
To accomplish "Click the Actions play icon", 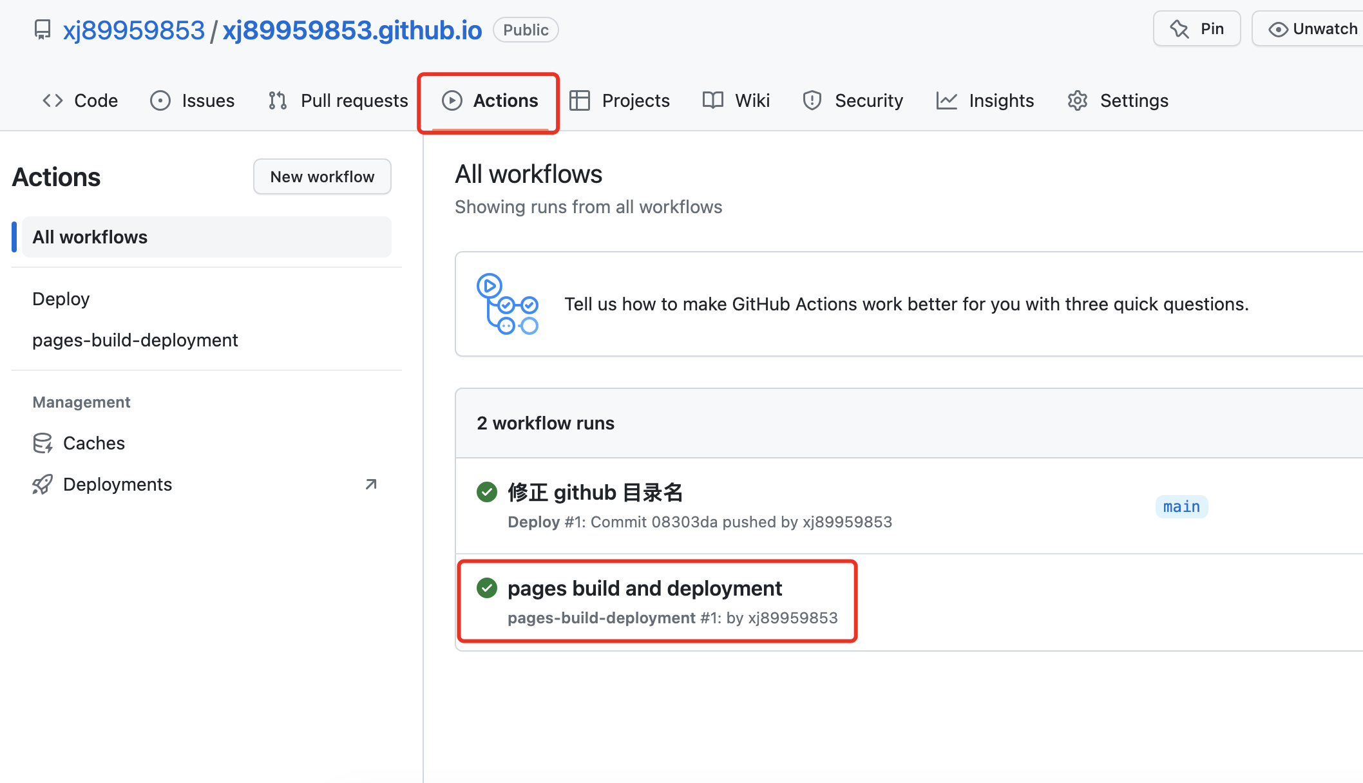I will [x=452, y=100].
